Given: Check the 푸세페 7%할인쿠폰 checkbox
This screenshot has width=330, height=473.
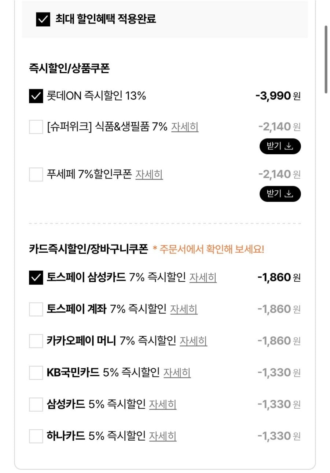Looking at the screenshot, I should [x=36, y=174].
